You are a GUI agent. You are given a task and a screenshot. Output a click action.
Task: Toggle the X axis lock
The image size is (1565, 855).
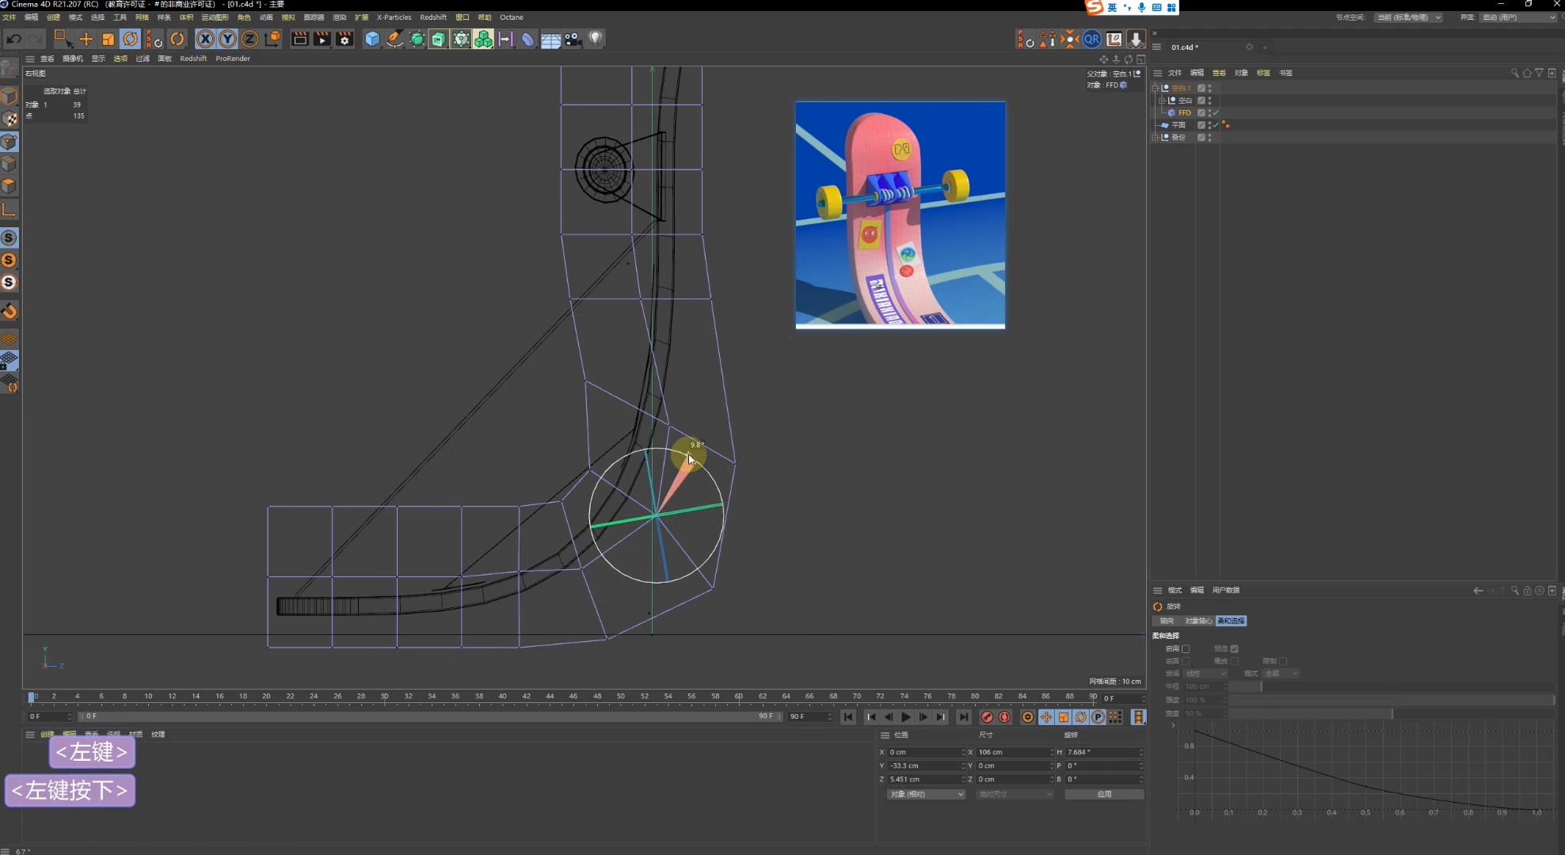point(205,39)
